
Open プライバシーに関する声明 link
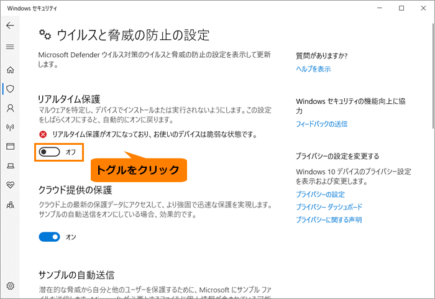[329, 220]
